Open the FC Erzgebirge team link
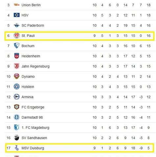Image resolution: width=156 pixels, height=157 pixels. pos(33,107)
